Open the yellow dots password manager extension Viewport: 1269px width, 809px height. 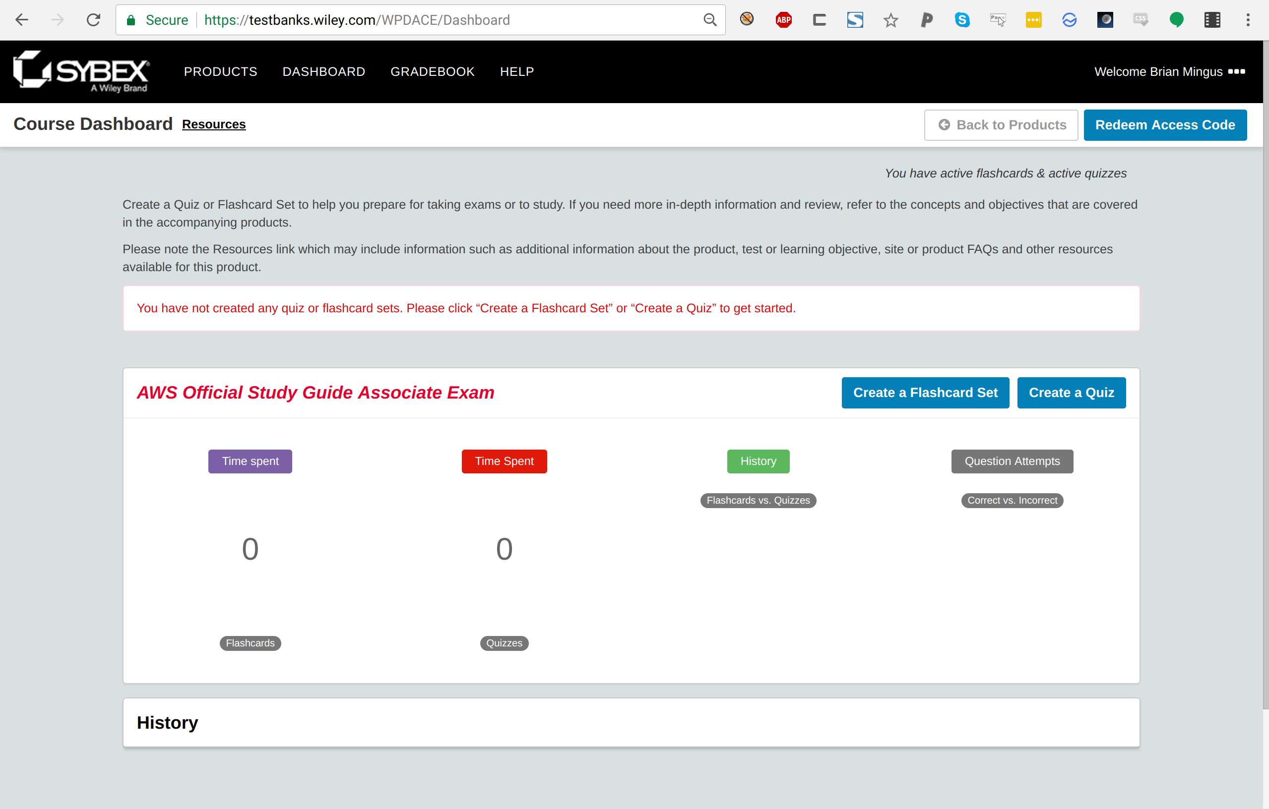[1033, 20]
